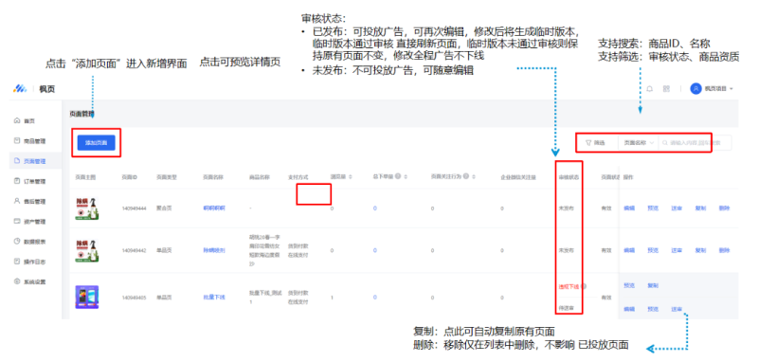This screenshot has height=362, width=758.
Task: Open the 页面名称 search-type dropdown
Action: pos(638,143)
